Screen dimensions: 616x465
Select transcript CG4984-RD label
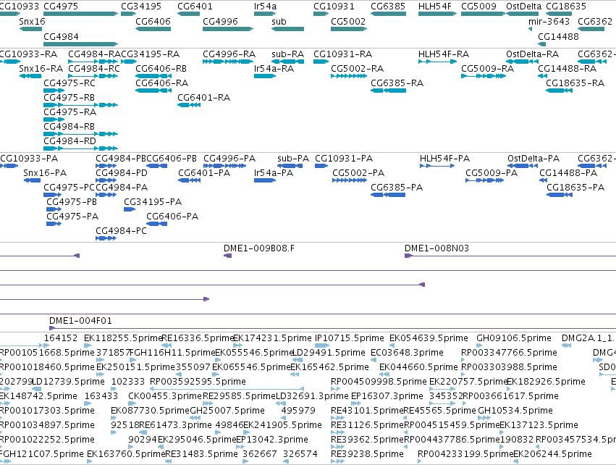click(x=69, y=141)
